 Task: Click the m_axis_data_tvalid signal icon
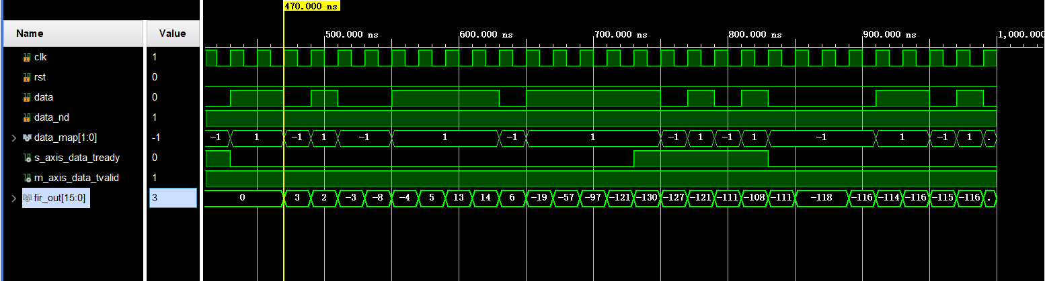coord(27,178)
